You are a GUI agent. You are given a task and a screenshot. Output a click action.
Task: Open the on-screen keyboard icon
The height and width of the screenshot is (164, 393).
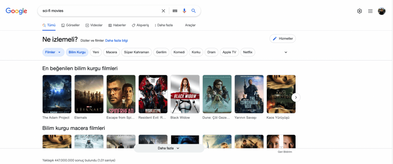[x=175, y=11]
